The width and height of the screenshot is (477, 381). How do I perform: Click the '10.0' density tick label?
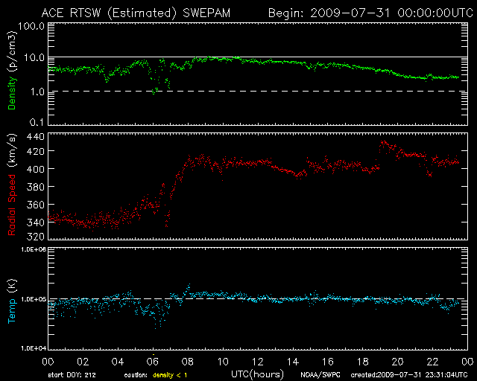point(34,57)
